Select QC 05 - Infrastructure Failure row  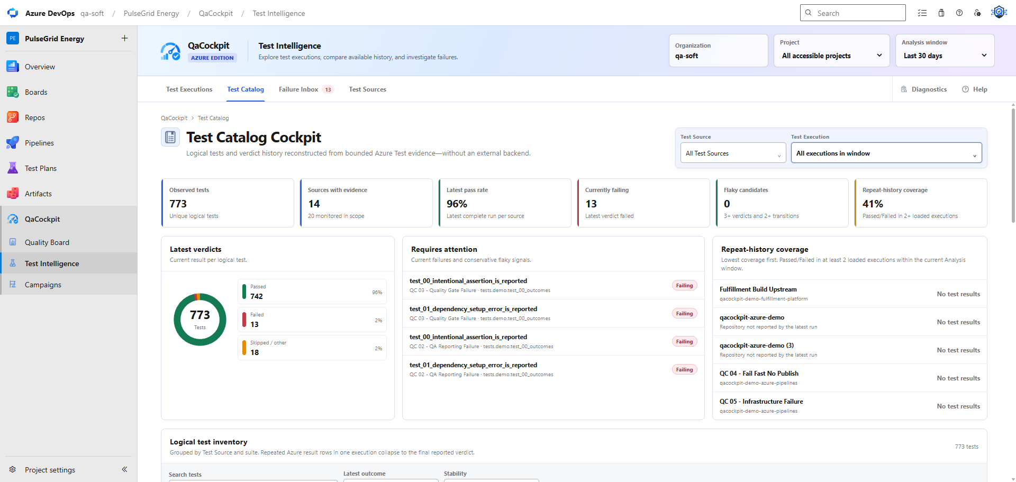[850, 406]
